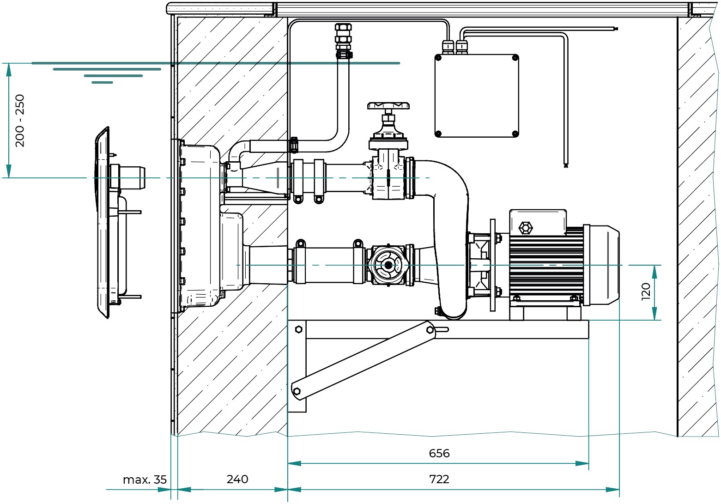Select the square electrical junction box
721x504 pixels.
tap(476, 96)
